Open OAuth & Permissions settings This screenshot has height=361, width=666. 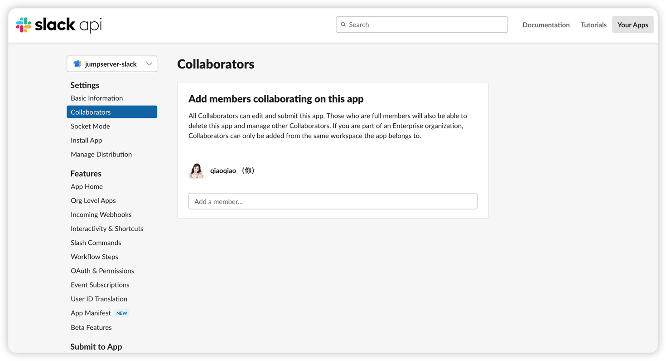point(102,271)
